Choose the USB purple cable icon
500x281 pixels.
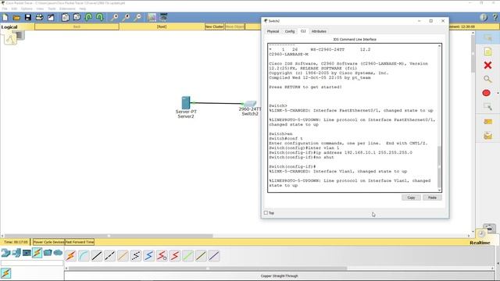click(x=214, y=255)
